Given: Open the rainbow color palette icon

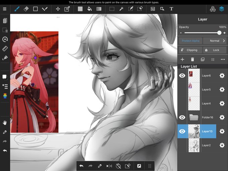Looking at the screenshot, I should coord(5,96).
